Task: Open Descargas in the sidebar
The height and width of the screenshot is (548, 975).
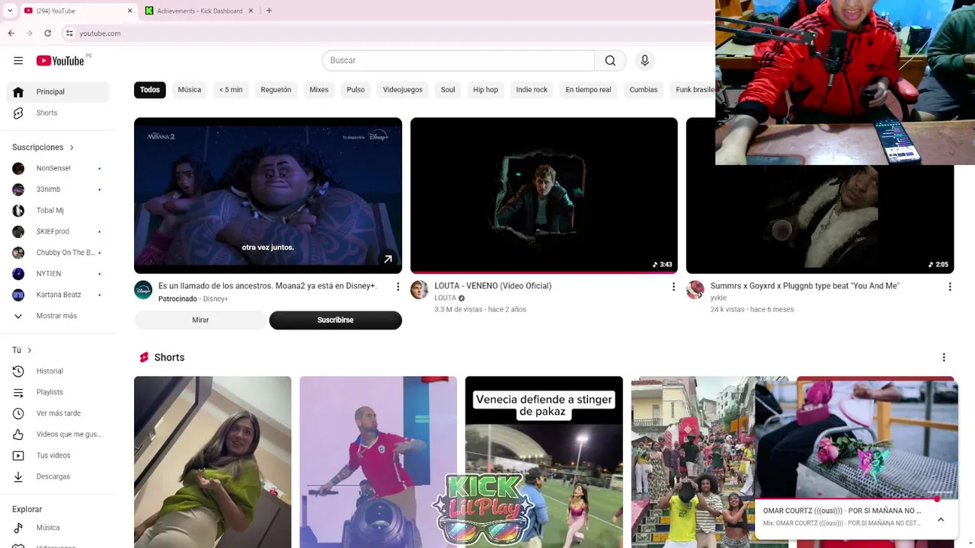Action: pyautogui.click(x=58, y=476)
